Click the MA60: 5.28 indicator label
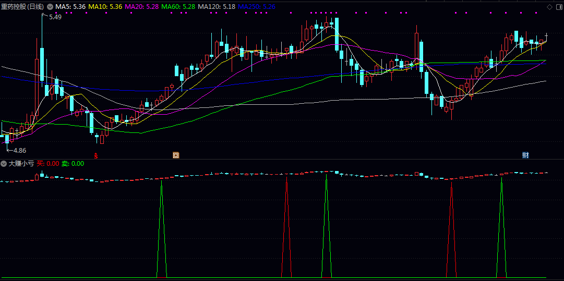 178,7
